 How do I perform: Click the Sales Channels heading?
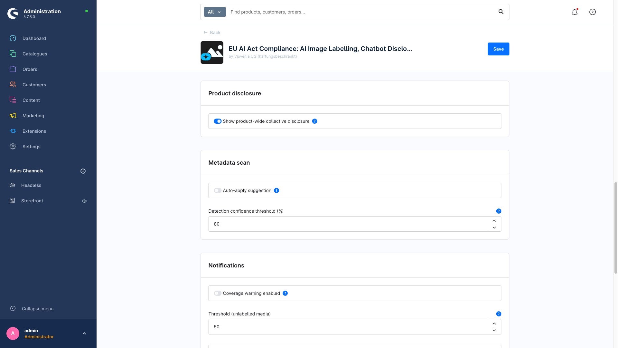[x=26, y=171]
